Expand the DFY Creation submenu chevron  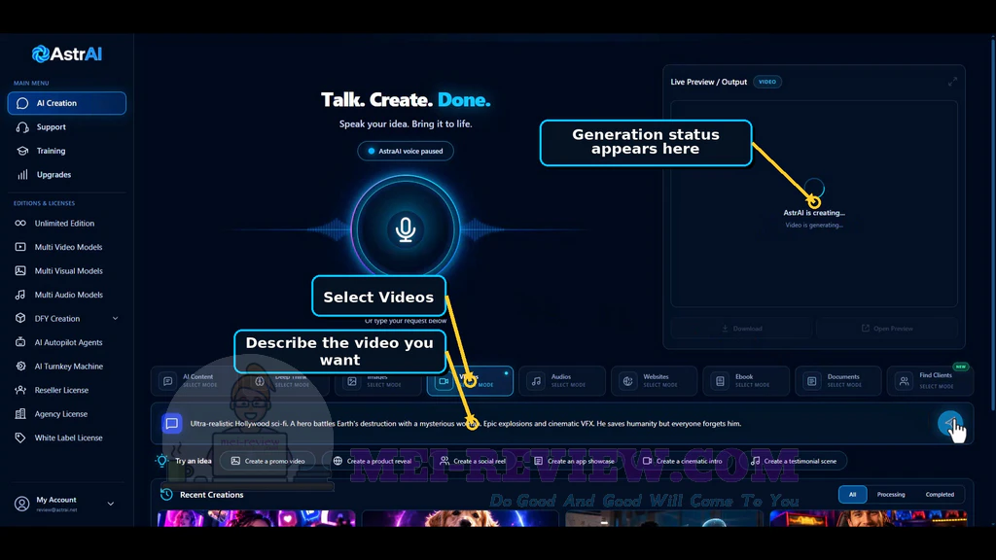pos(115,319)
